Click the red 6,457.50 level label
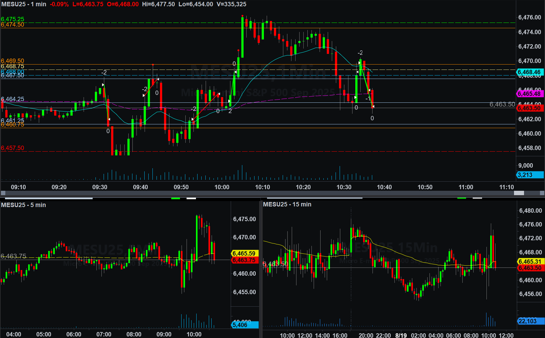The image size is (545, 338). coord(13,148)
